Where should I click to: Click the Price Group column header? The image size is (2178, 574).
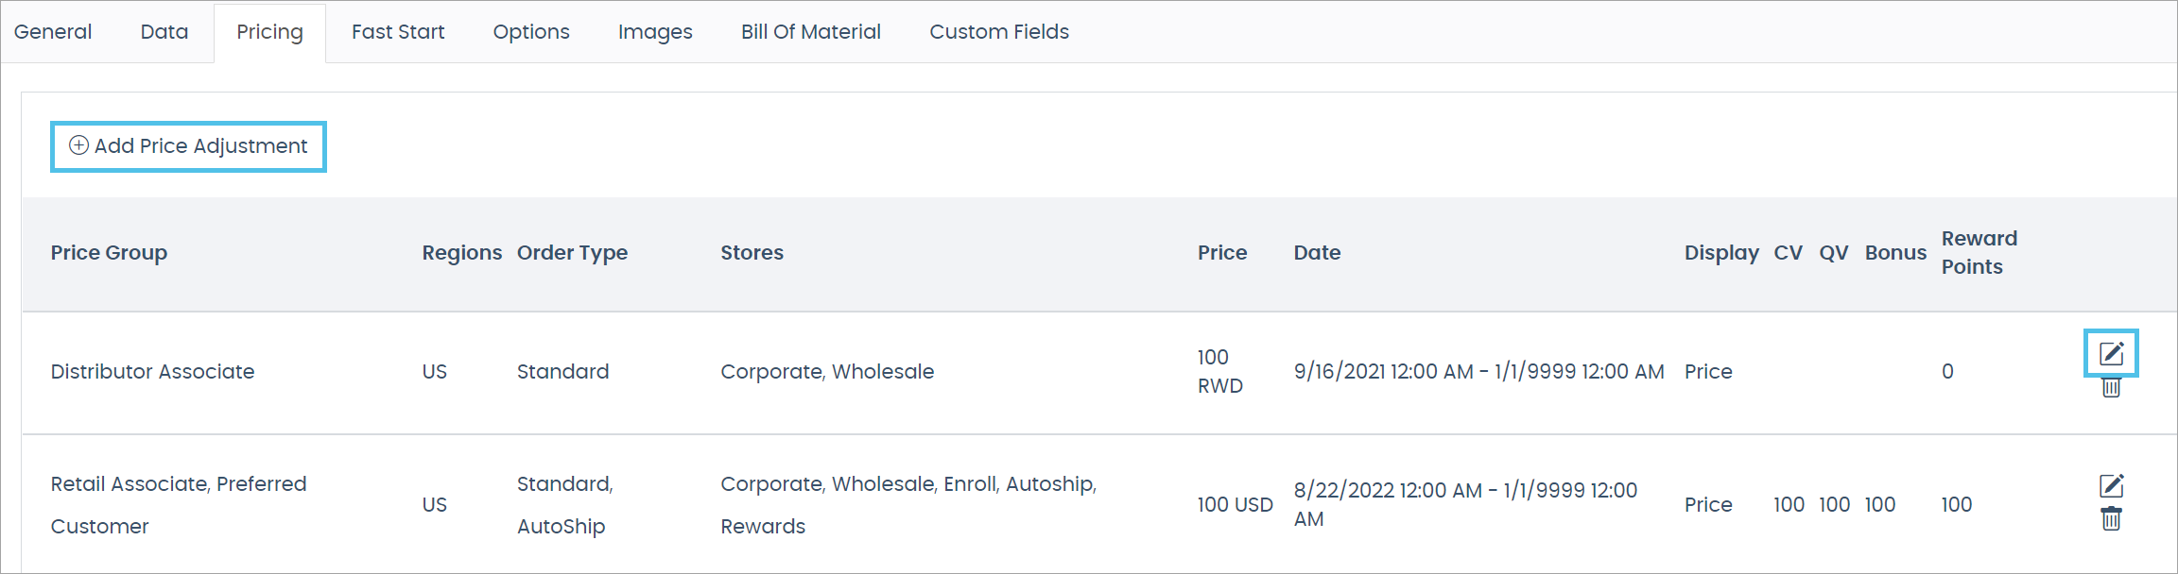[109, 253]
